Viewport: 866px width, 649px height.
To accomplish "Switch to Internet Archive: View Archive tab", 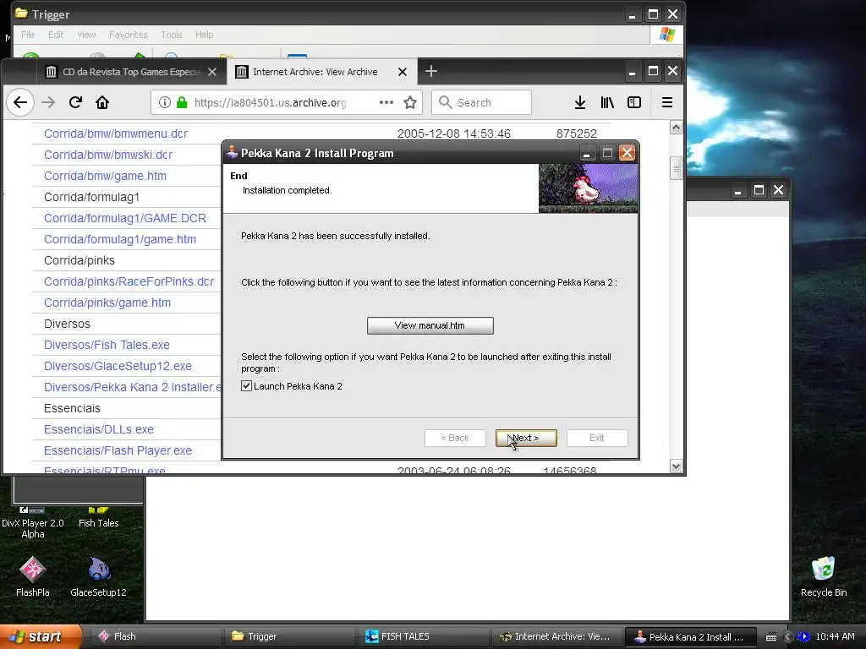I will coord(322,72).
